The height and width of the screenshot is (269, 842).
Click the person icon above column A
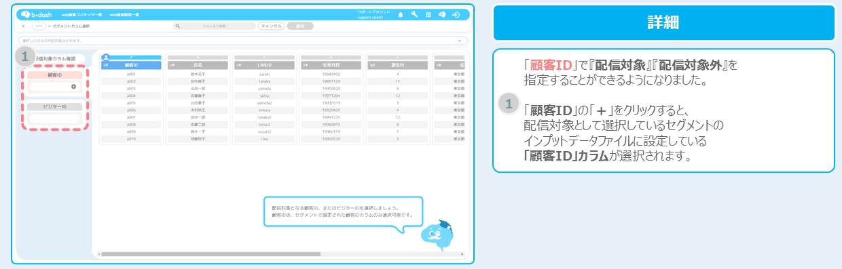105,57
